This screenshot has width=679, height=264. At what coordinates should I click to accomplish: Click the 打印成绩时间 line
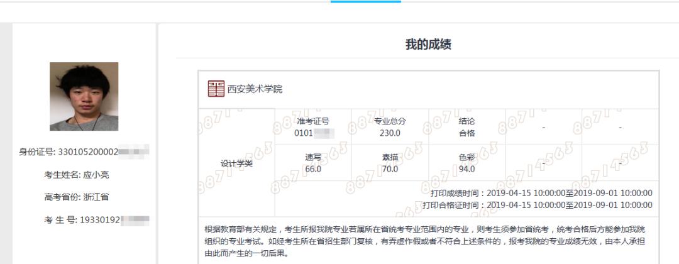pyautogui.click(x=541, y=193)
